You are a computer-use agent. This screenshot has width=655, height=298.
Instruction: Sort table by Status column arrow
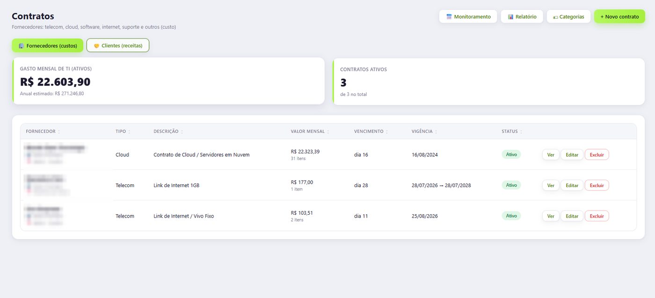(521, 132)
